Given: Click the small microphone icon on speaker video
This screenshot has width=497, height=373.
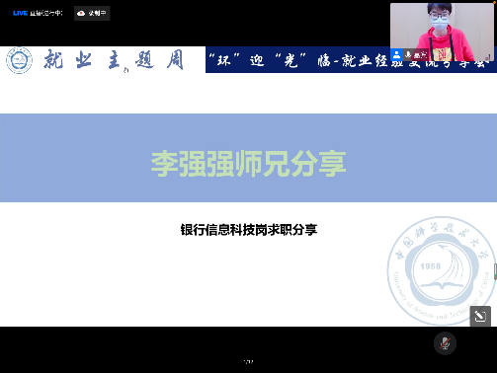Looking at the screenshot, I should 408,54.
